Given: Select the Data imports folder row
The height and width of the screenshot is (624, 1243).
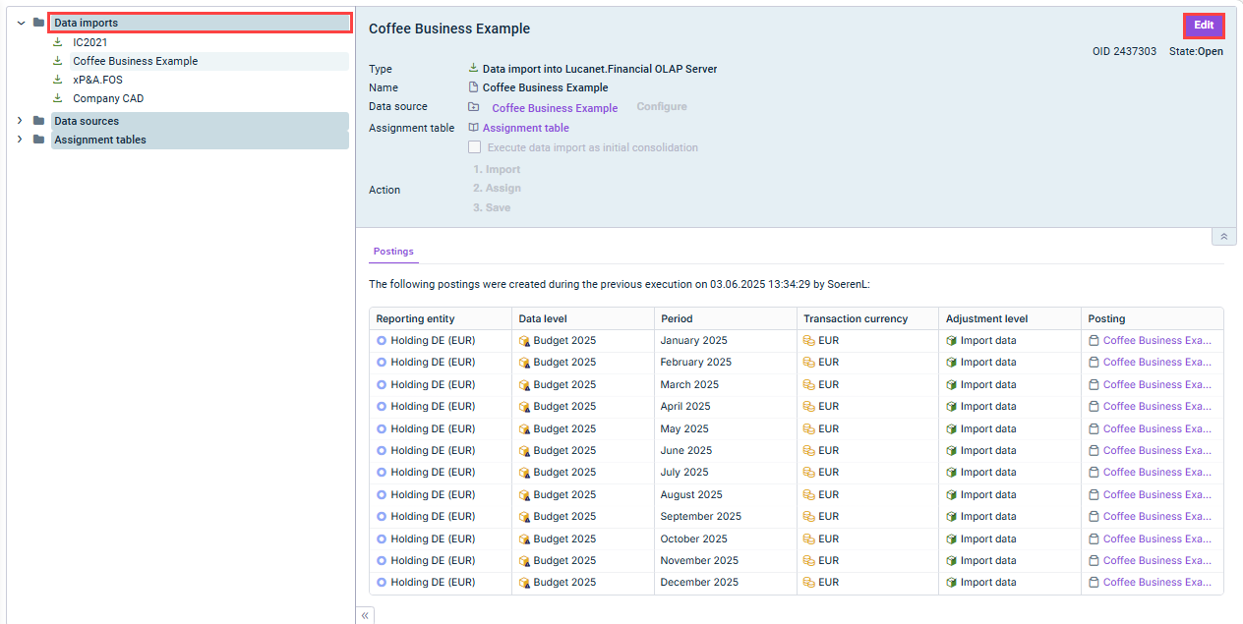Looking at the screenshot, I should click(200, 23).
